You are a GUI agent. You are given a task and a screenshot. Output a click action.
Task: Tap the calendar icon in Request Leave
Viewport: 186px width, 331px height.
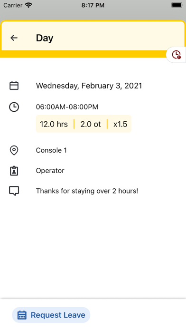click(22, 315)
